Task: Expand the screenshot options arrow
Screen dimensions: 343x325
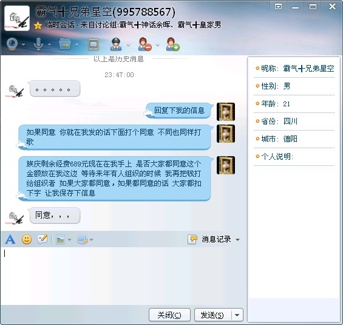Action: (x=92, y=239)
